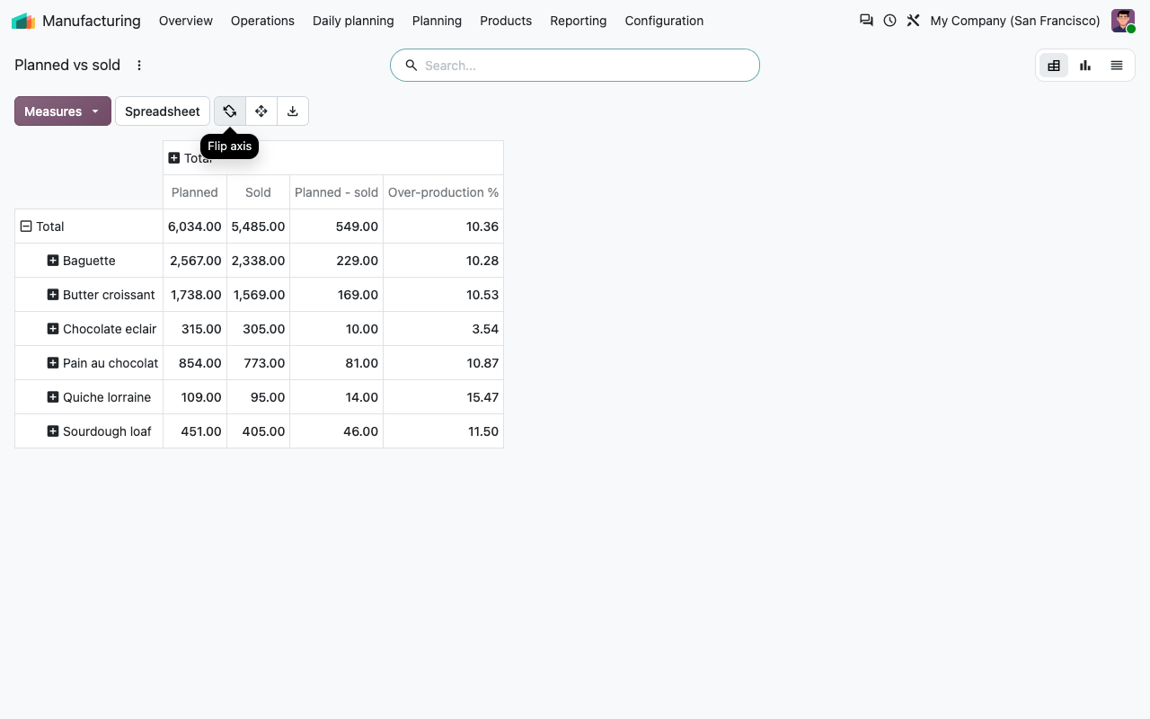This screenshot has width=1150, height=719.
Task: Expand the Pain au chocolat row
Action: [53, 363]
